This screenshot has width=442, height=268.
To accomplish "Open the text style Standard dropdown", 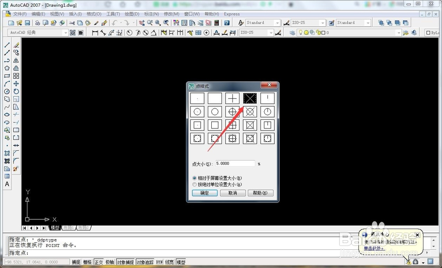I will point(278,23).
